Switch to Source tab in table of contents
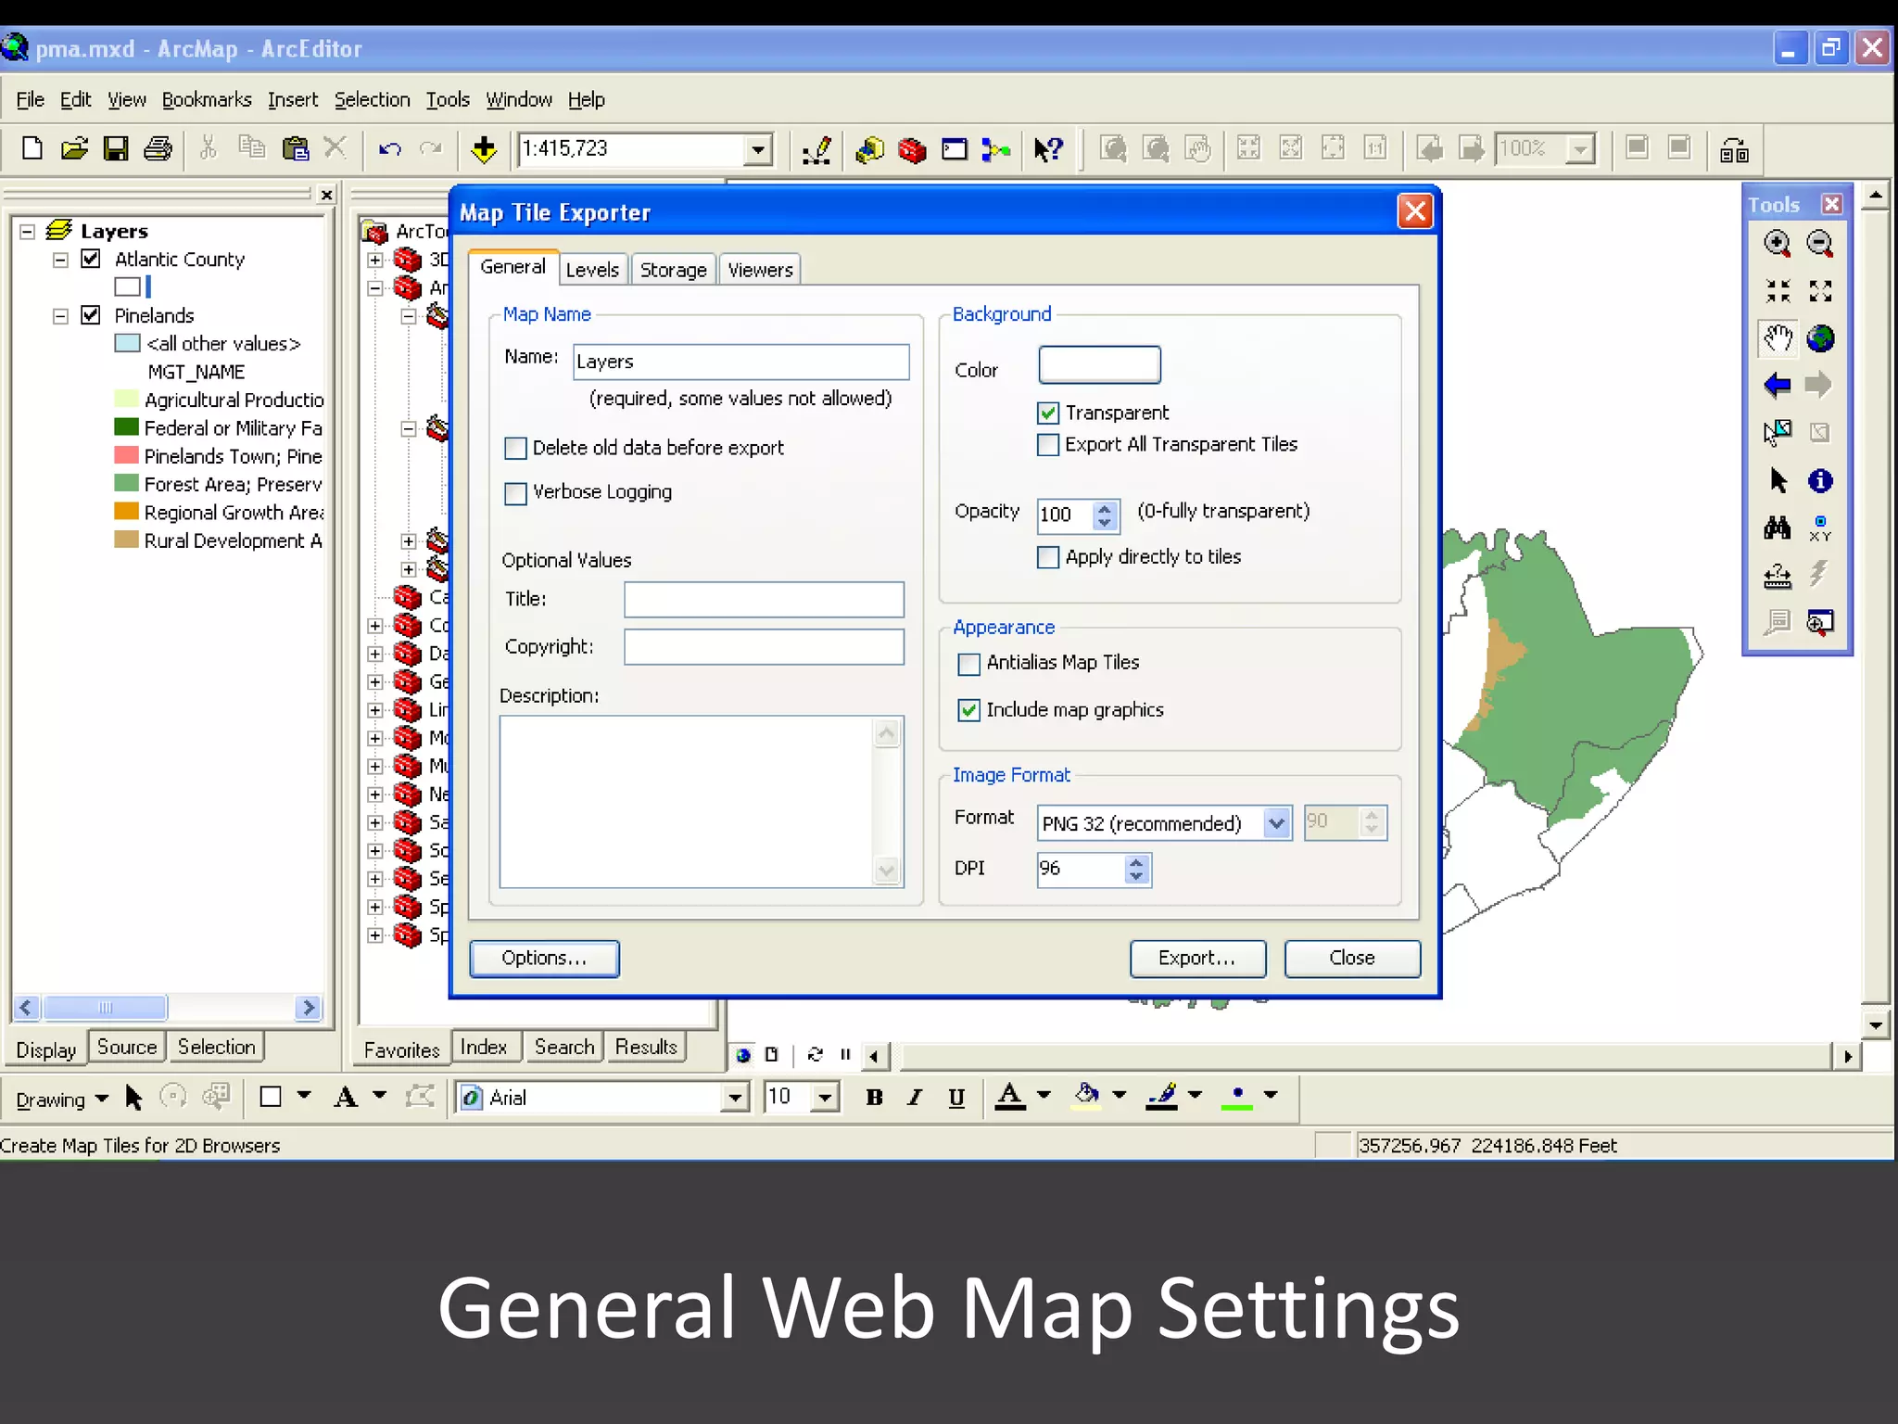This screenshot has width=1898, height=1424. click(x=127, y=1047)
